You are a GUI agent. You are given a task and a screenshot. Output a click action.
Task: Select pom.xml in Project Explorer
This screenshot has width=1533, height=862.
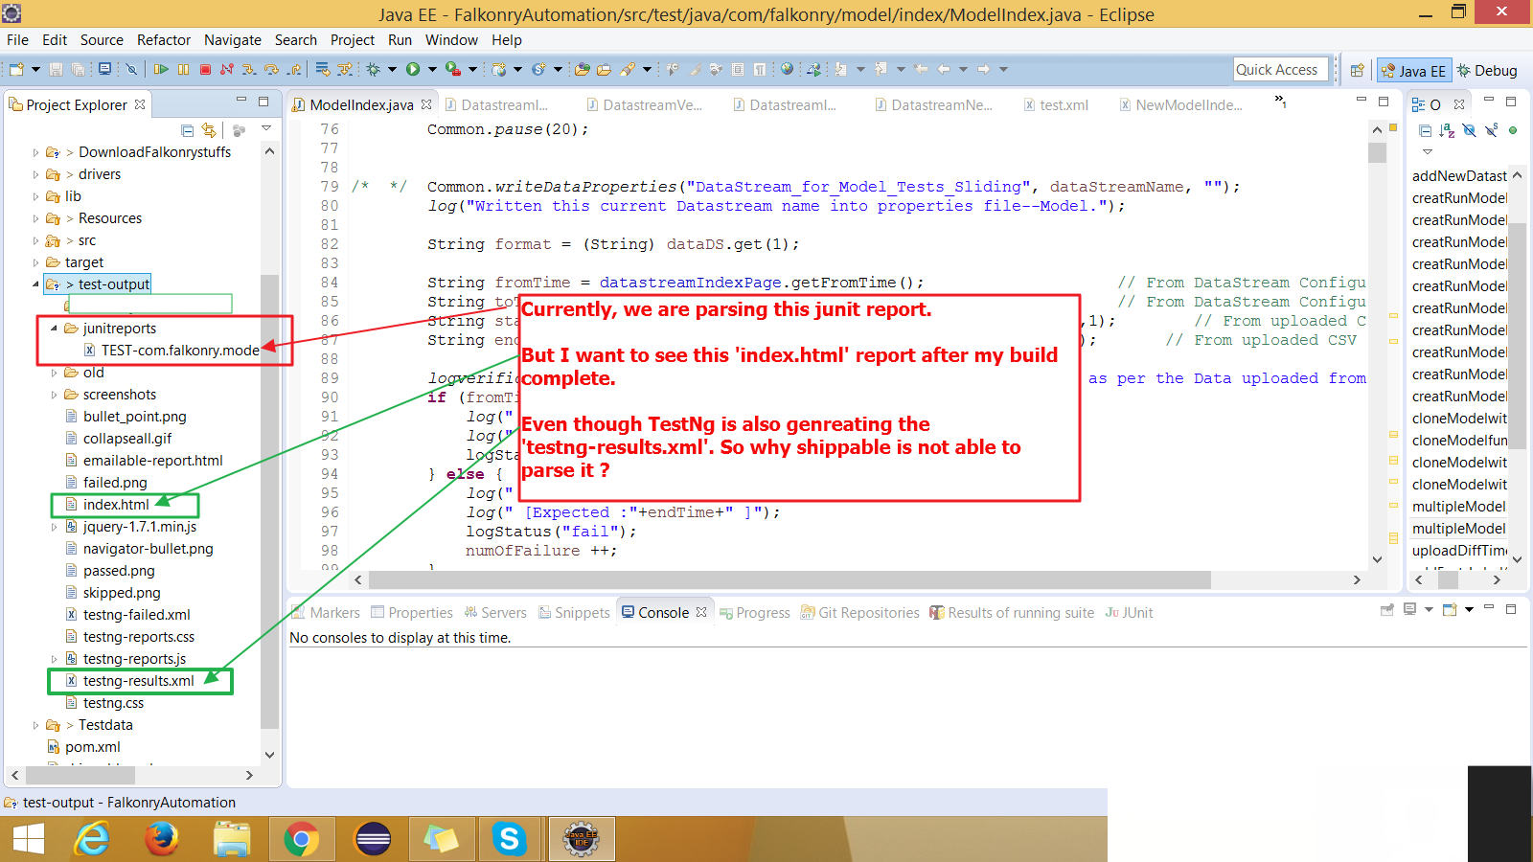point(92,747)
